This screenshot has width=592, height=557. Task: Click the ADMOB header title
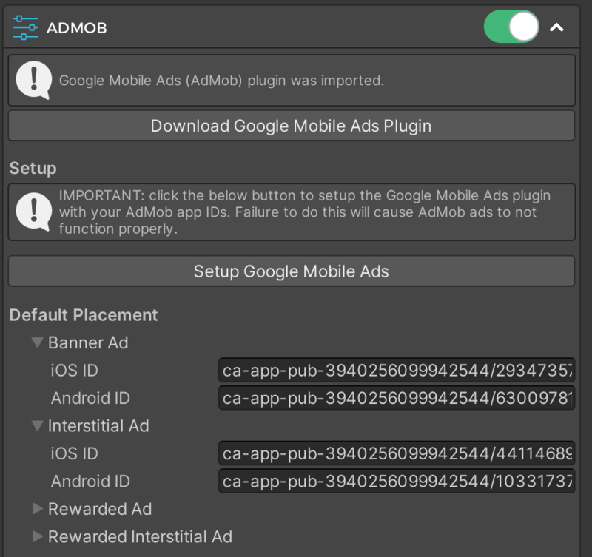point(77,28)
